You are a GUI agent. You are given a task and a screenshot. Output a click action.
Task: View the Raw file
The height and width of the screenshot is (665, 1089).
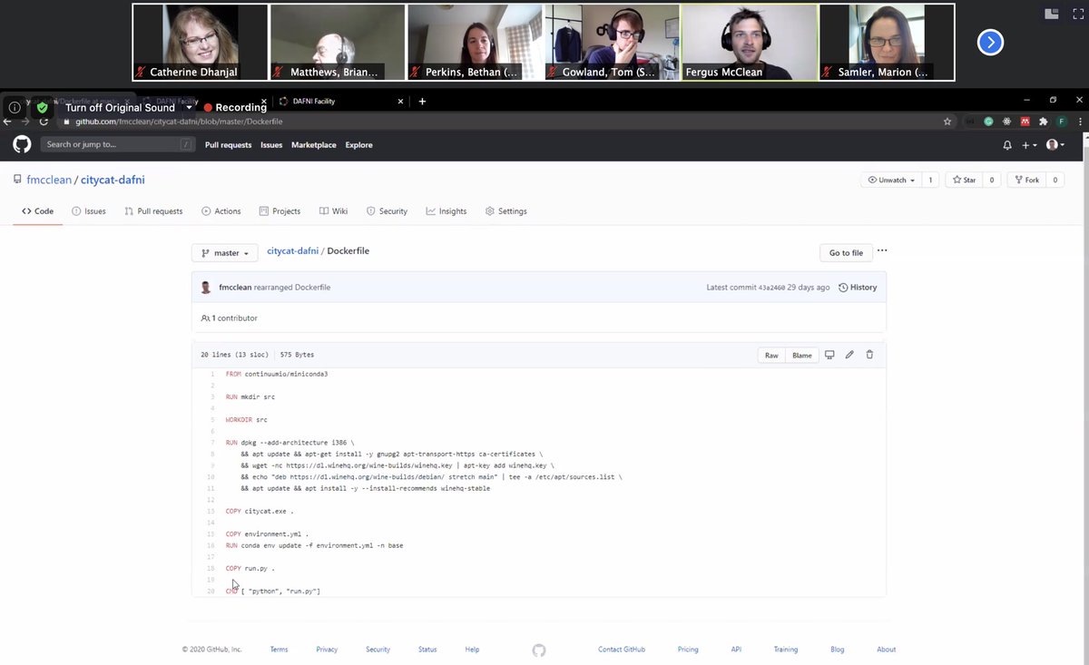(771, 356)
